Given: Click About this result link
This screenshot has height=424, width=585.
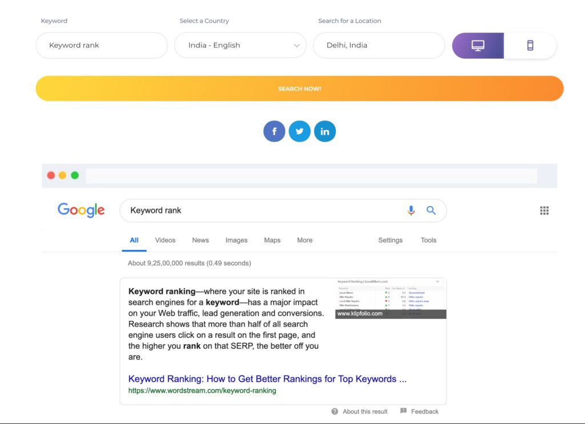Looking at the screenshot, I should (x=365, y=411).
